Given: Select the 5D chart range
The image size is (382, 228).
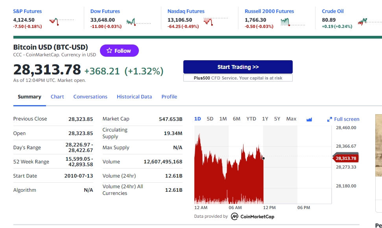Looking at the screenshot, I should (210, 119).
